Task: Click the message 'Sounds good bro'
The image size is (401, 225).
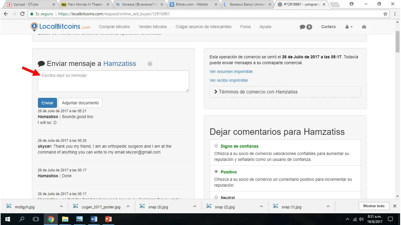Action: click(x=77, y=117)
